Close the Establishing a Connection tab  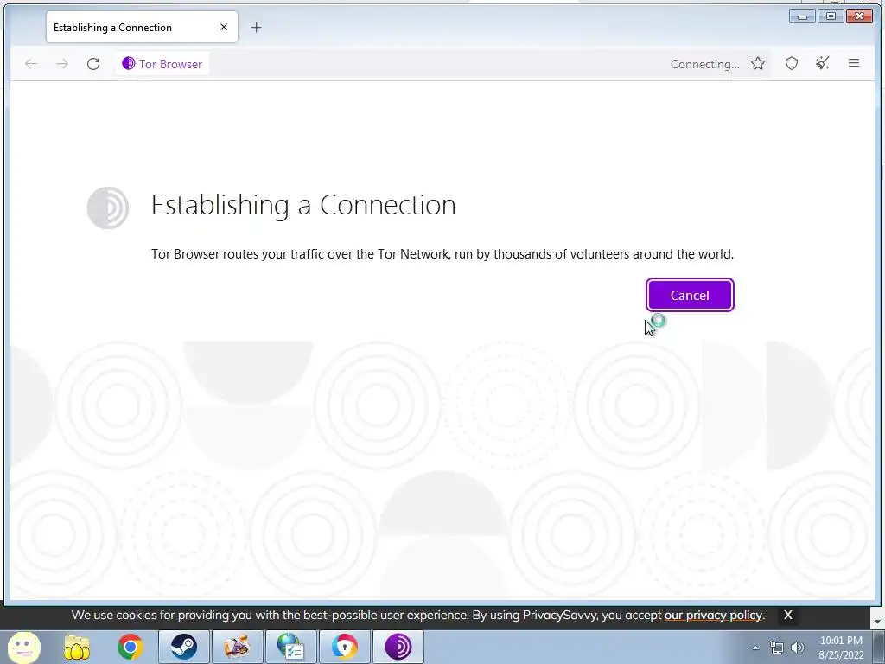click(224, 27)
